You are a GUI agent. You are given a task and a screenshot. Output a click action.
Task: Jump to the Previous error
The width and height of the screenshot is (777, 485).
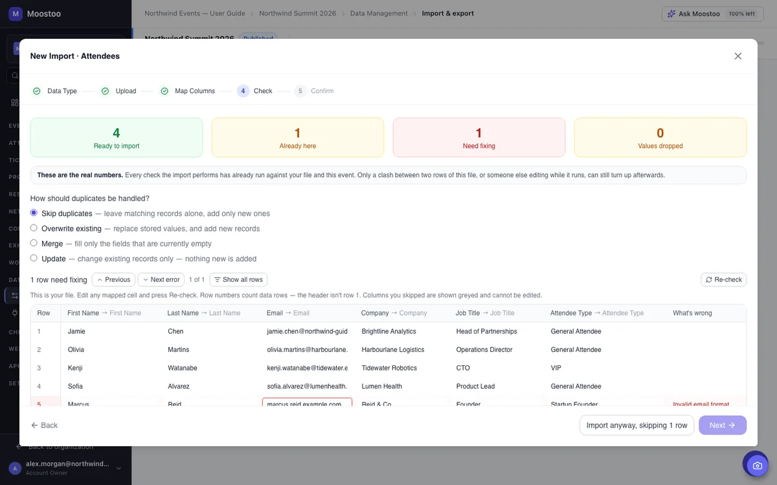click(113, 280)
